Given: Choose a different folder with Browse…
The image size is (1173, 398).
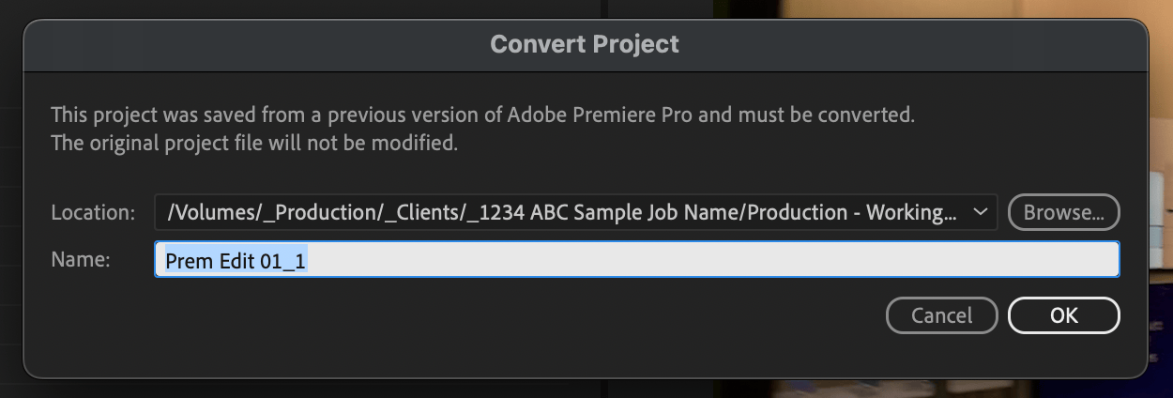Looking at the screenshot, I should pos(1063,212).
